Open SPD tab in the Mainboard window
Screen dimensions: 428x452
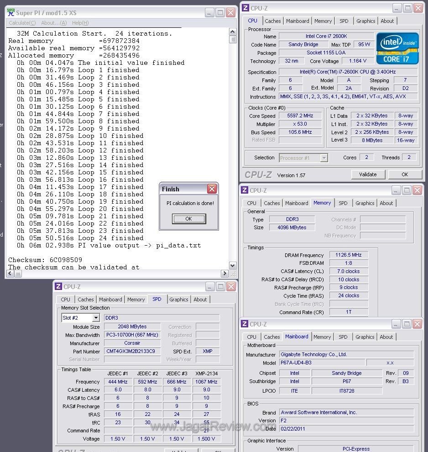(343, 337)
